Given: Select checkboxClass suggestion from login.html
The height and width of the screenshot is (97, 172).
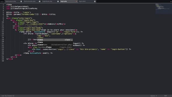Looking at the screenshot, I should pos(55,47).
